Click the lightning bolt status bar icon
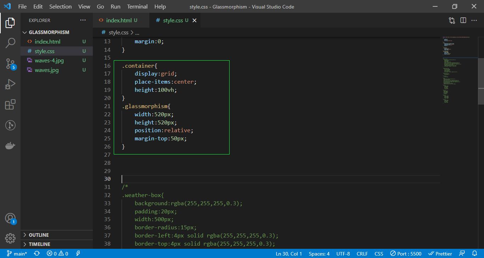Viewport: 484px width, 258px height. (x=78, y=254)
